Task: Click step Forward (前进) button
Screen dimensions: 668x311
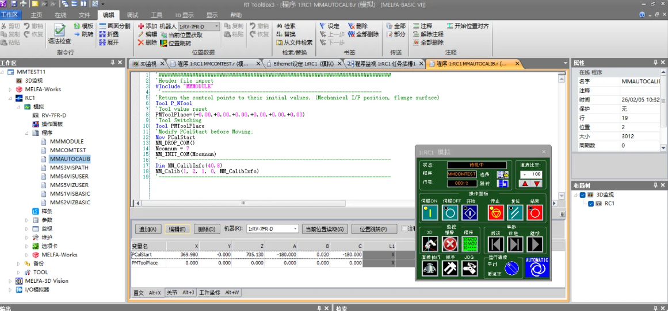Action: (514, 244)
